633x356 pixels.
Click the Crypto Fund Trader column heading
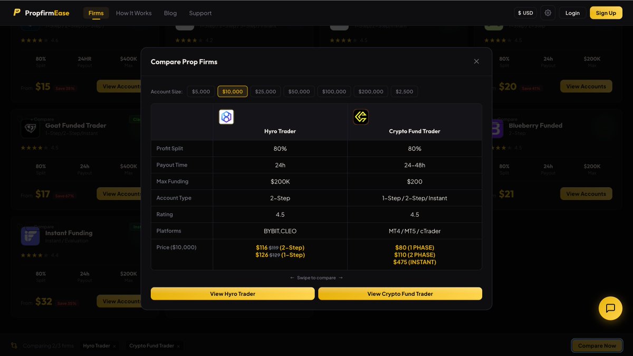(415, 131)
